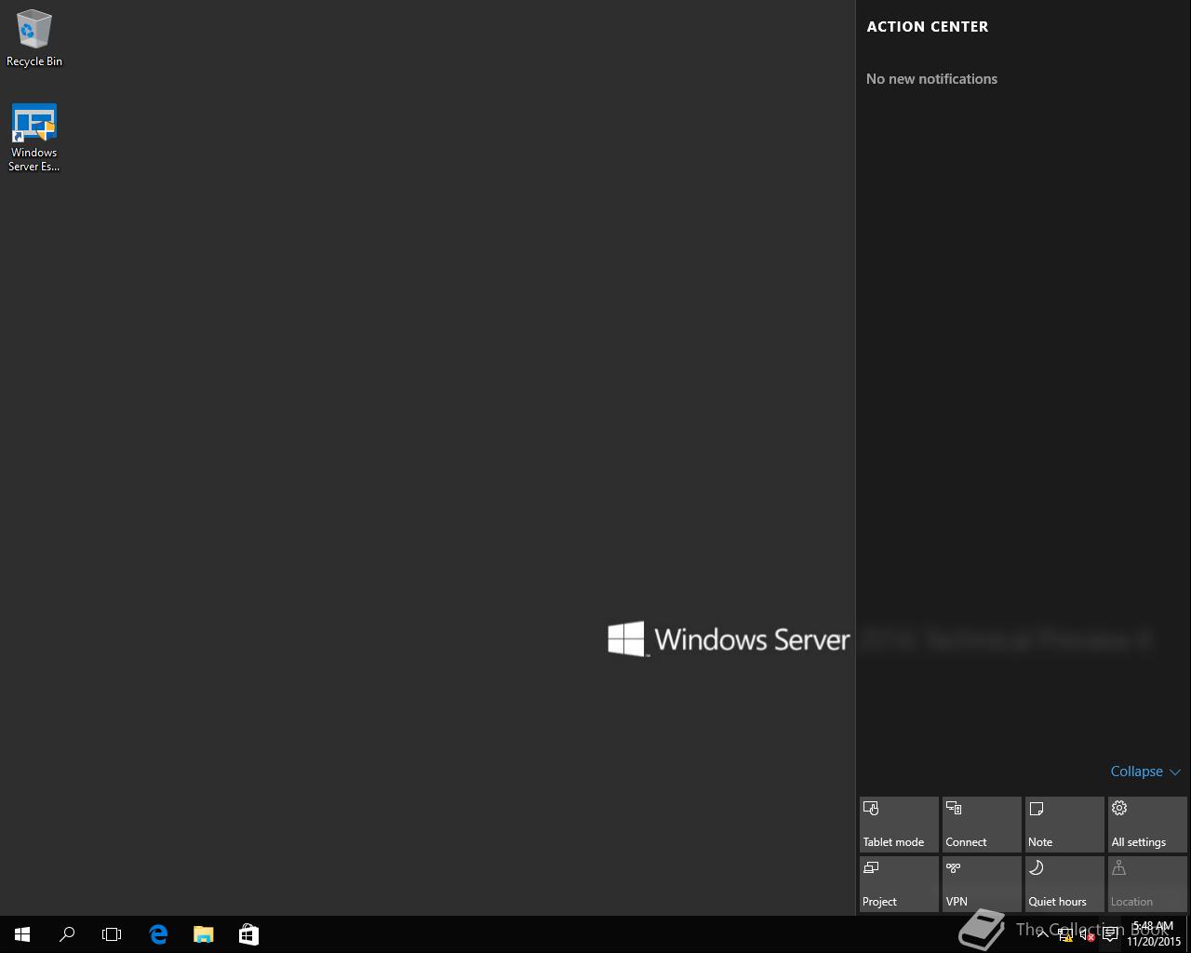Screen dimensions: 1191x953
Task: Click the taskbar Search magnifier icon
Action: 67,934
